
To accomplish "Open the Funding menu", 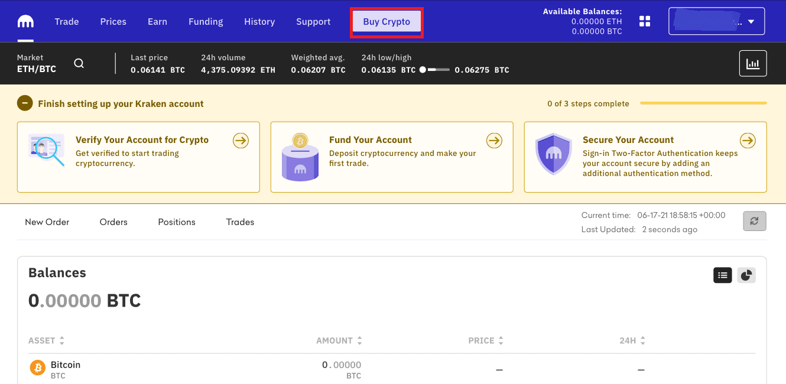I will (206, 21).
